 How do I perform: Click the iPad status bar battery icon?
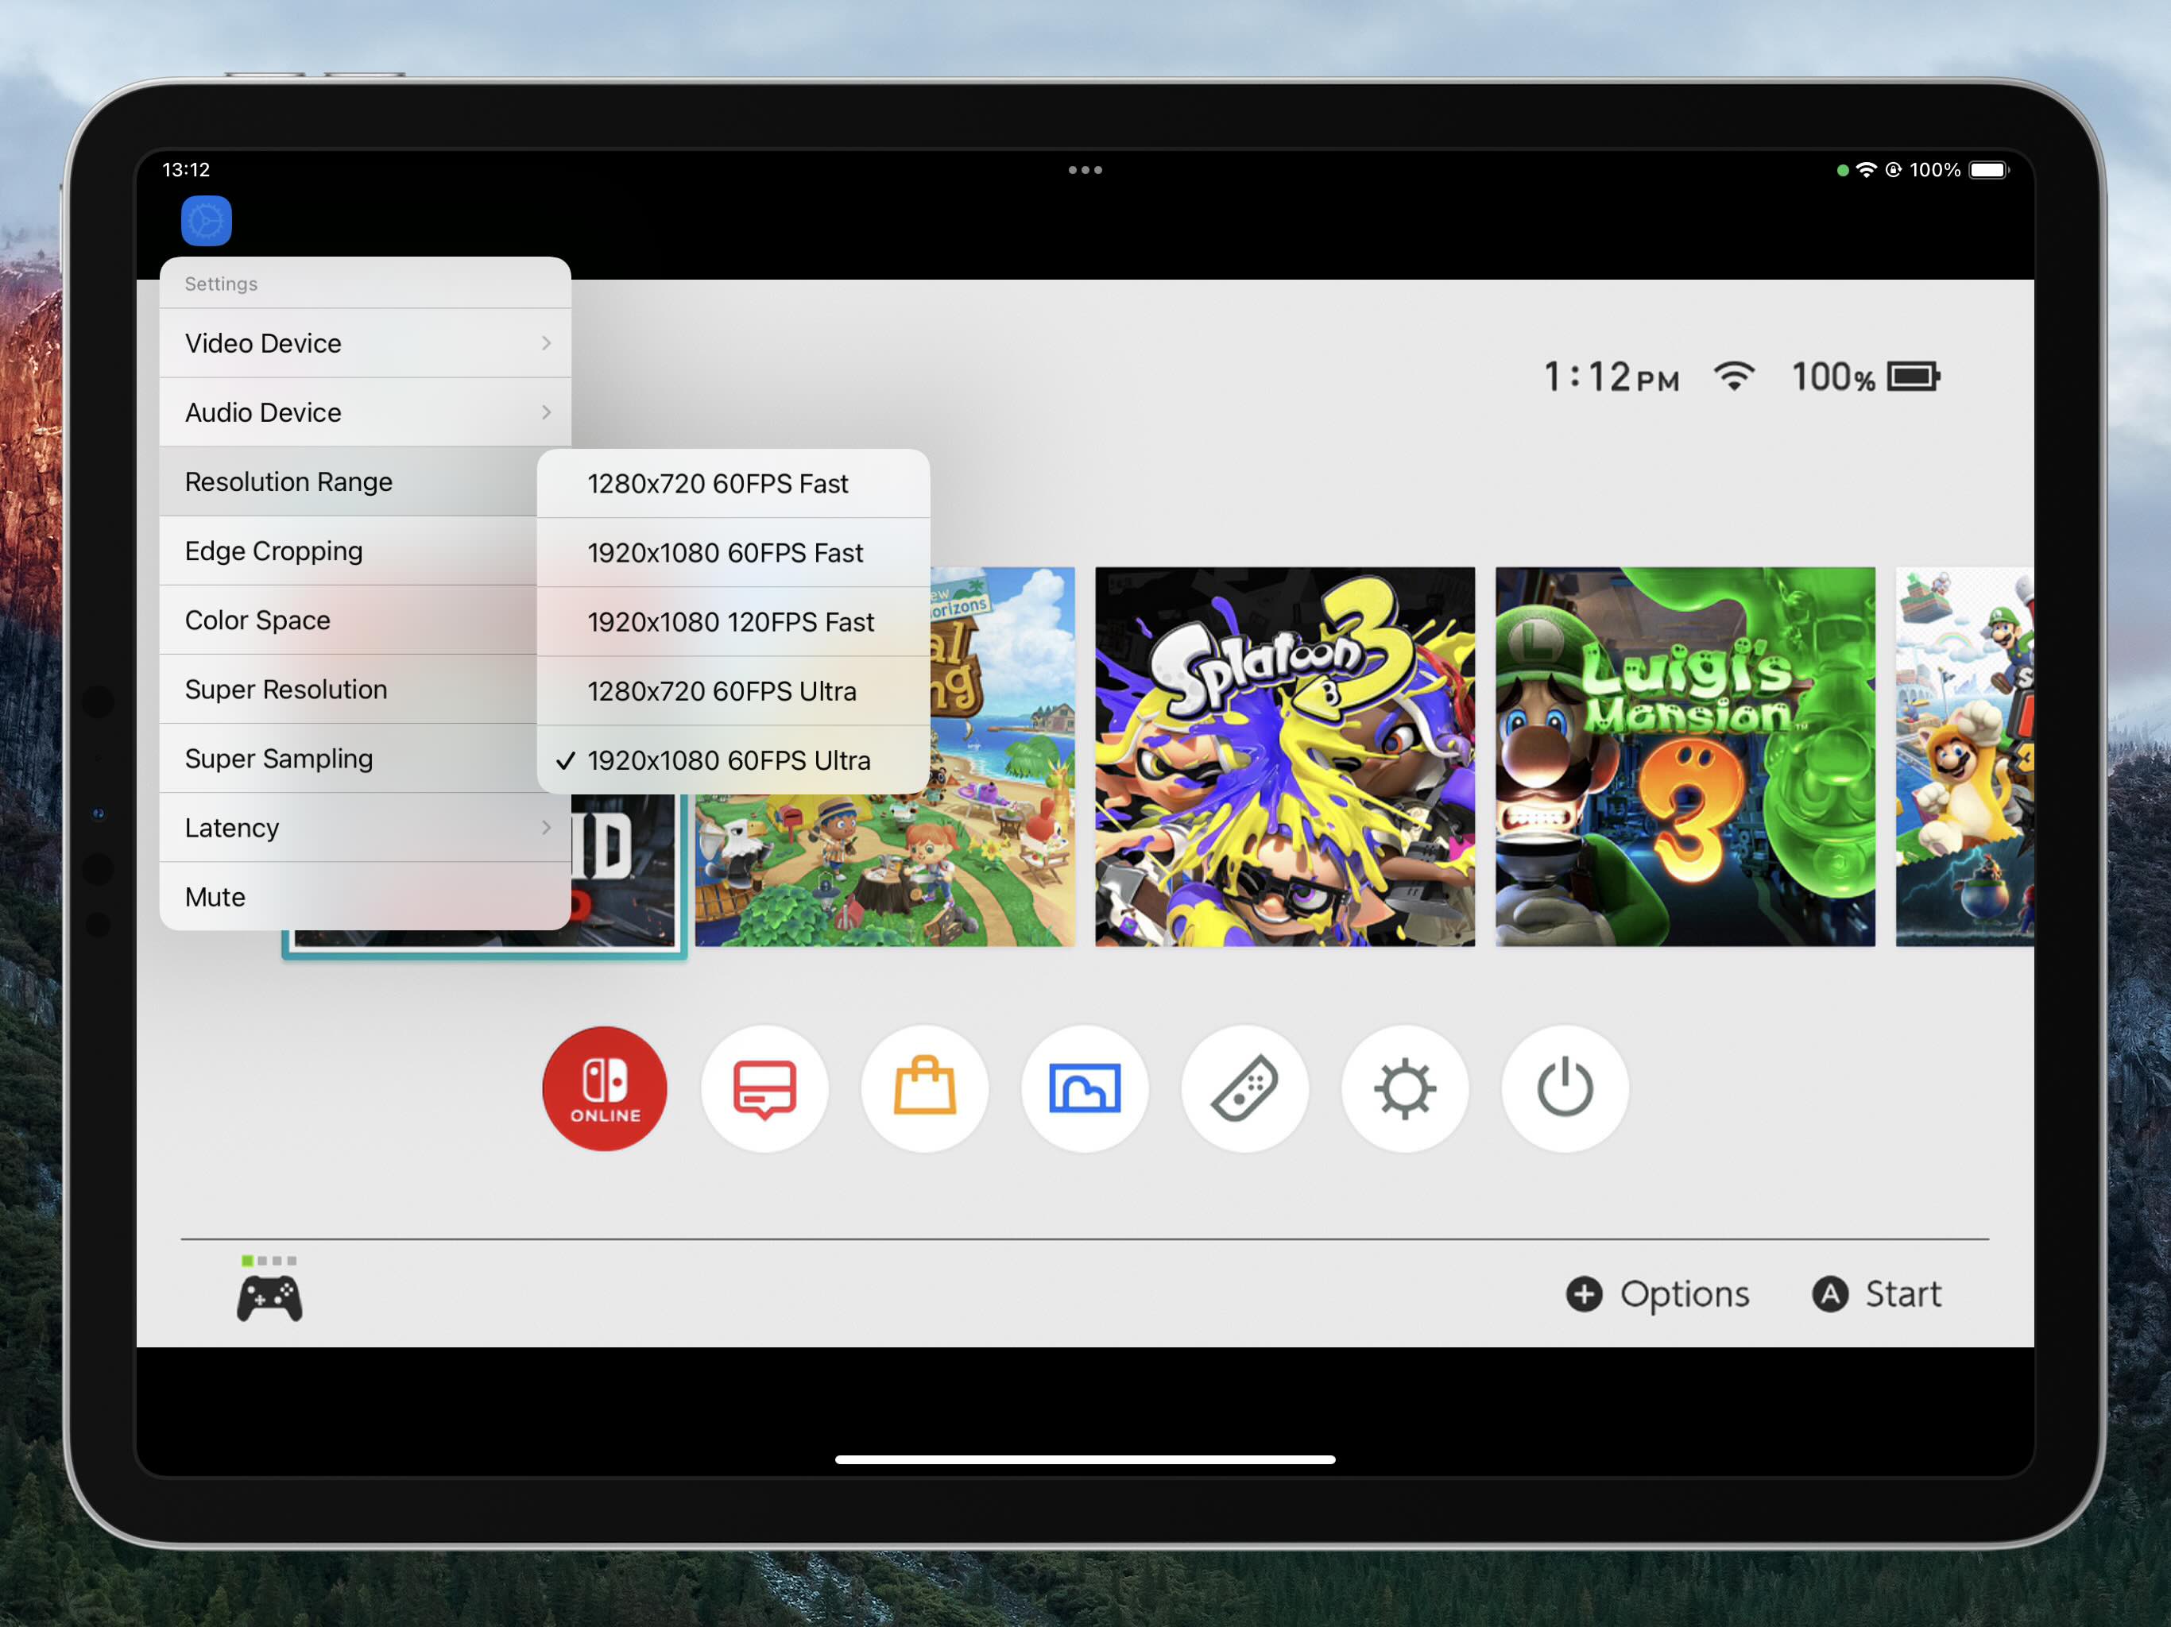[x=1990, y=170]
